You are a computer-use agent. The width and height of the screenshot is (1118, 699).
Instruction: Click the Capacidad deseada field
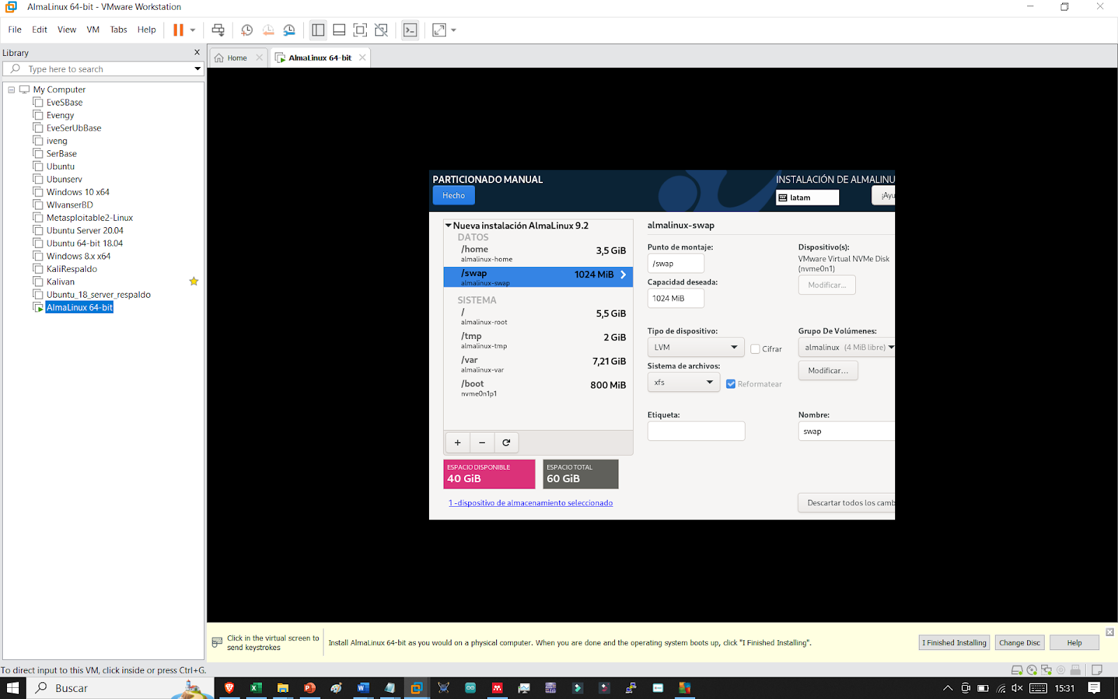tap(676, 298)
